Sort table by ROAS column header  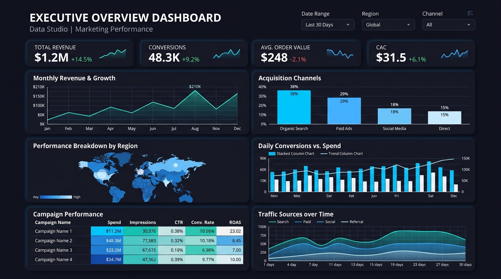(235, 222)
